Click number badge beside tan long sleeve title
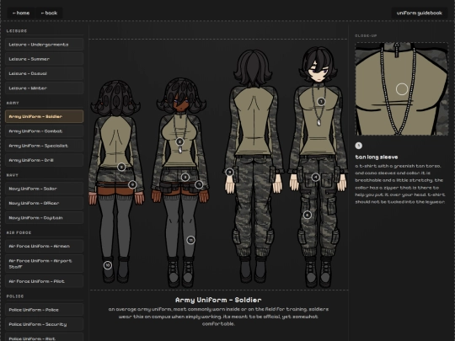 point(359,146)
